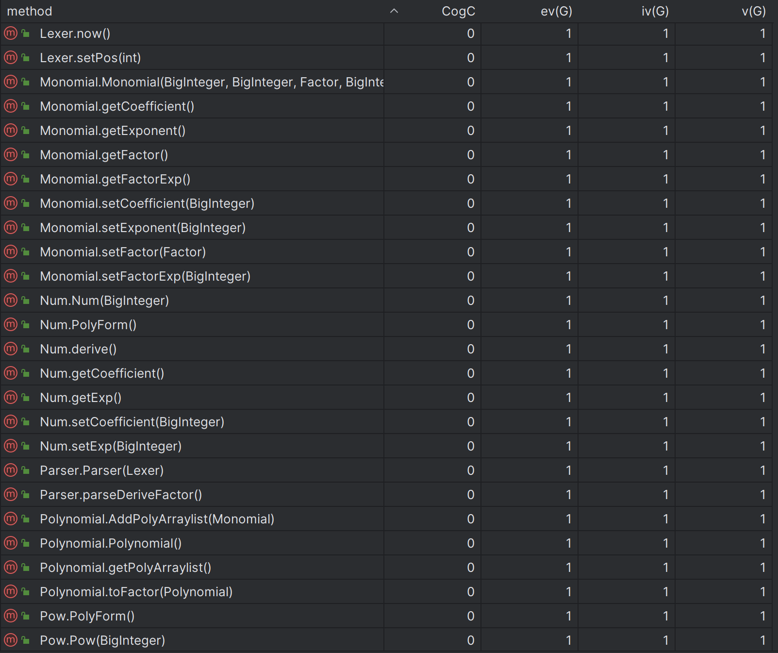Select the Monomial.getExponent() row
This screenshot has height=653, width=778.
click(386, 131)
